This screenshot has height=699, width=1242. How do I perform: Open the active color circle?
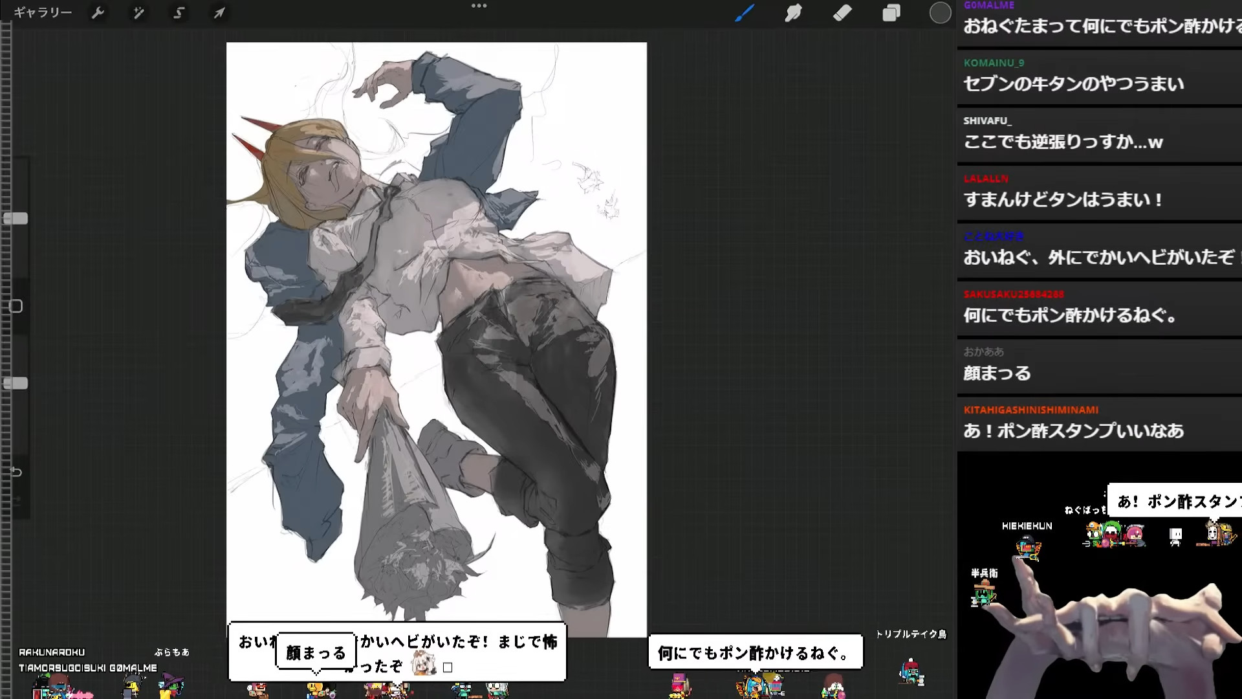(940, 12)
